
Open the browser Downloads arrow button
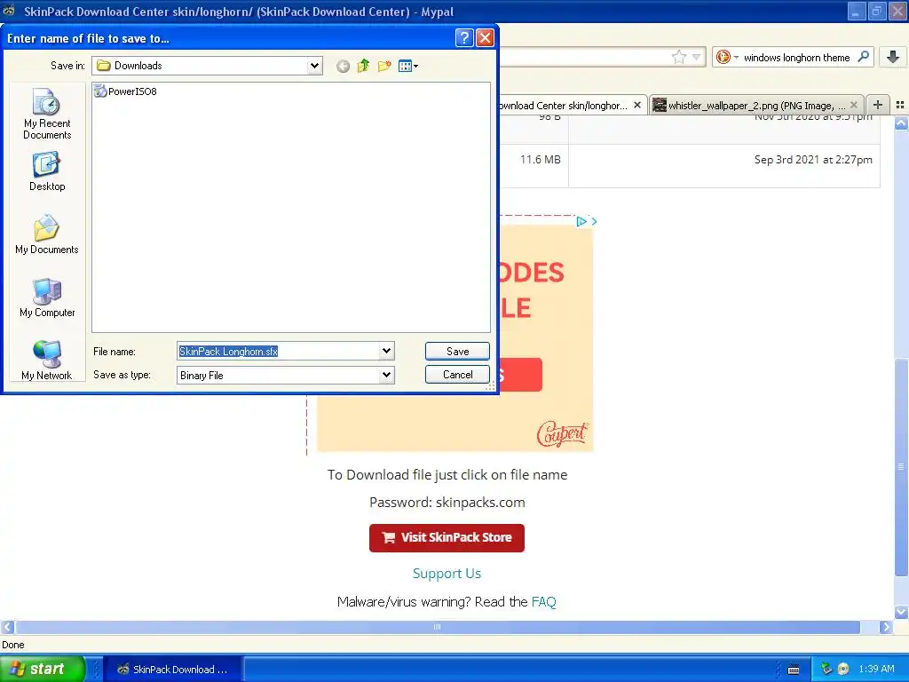click(x=893, y=57)
